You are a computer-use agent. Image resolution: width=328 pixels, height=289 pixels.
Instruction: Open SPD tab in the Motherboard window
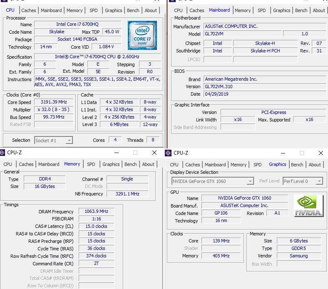pos(262,10)
